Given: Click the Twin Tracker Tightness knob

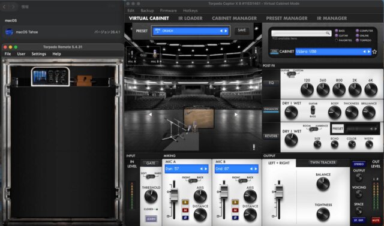Looking at the screenshot, I should pyautogui.click(x=323, y=214).
